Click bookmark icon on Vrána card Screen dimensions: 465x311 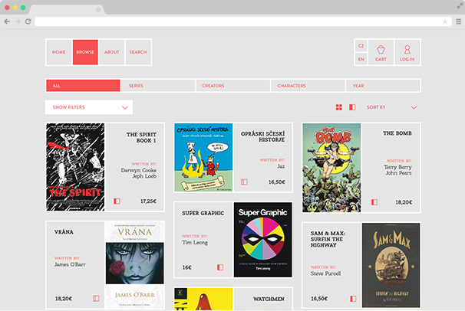tap(97, 298)
